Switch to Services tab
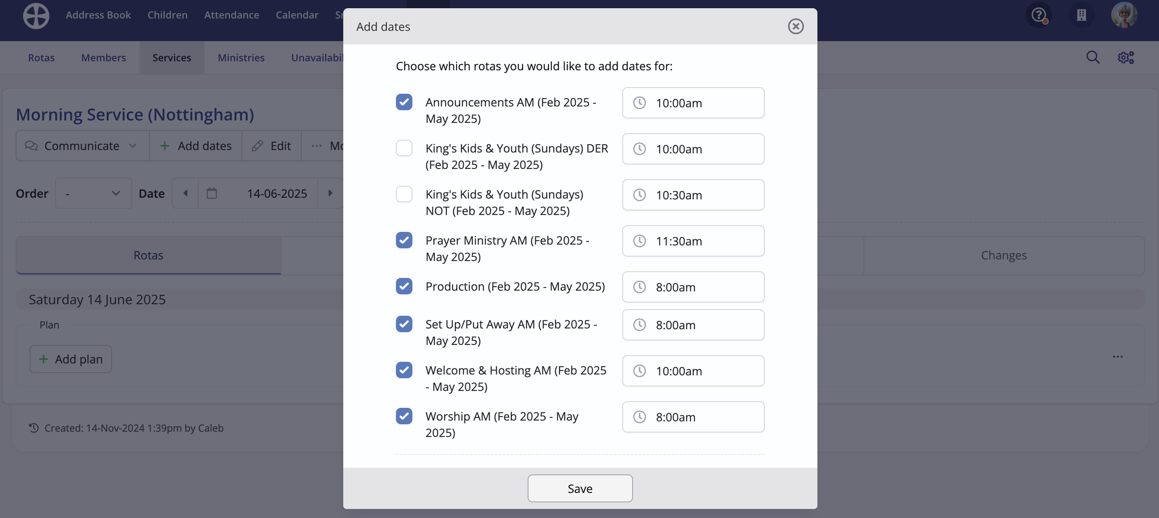The width and height of the screenshot is (1159, 518). (x=171, y=58)
